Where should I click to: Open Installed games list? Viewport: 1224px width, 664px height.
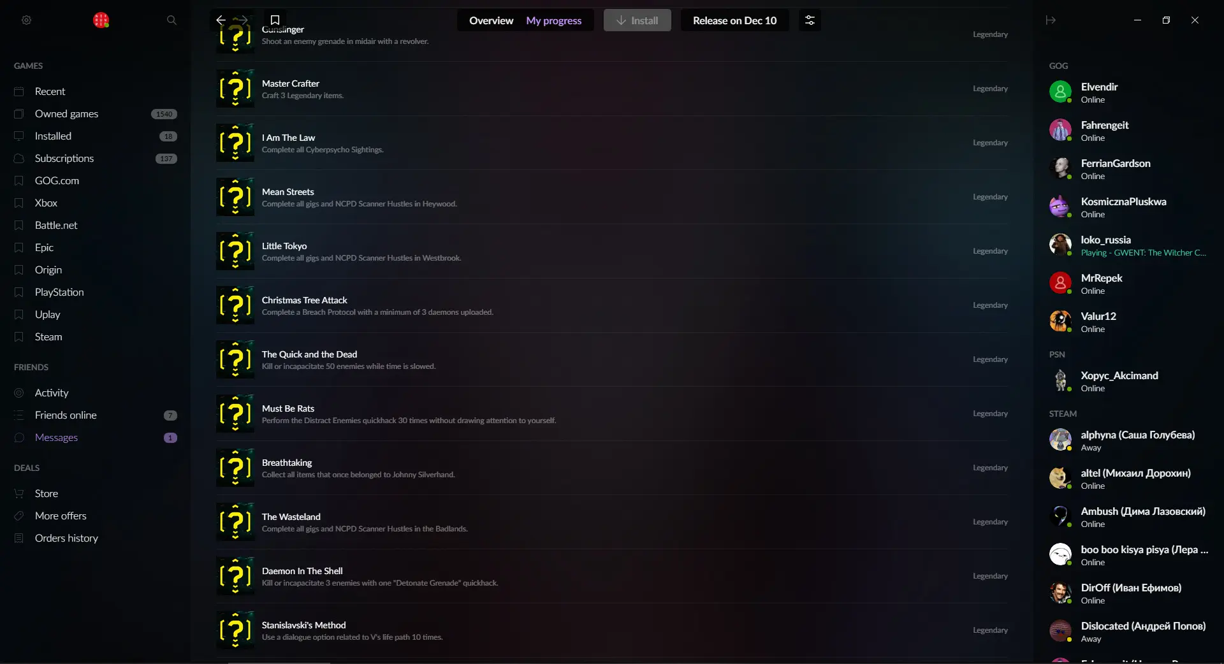96,136
